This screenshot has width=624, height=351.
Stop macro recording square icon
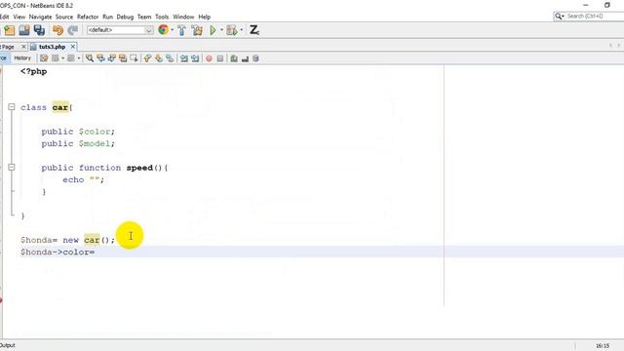pyautogui.click(x=220, y=58)
